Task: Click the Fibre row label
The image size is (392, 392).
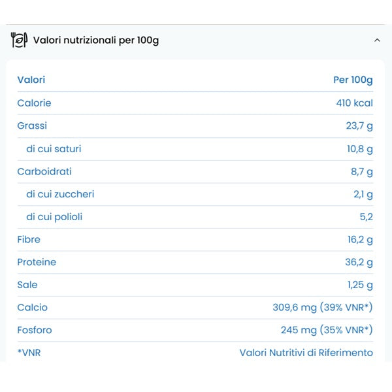Action: pos(29,239)
